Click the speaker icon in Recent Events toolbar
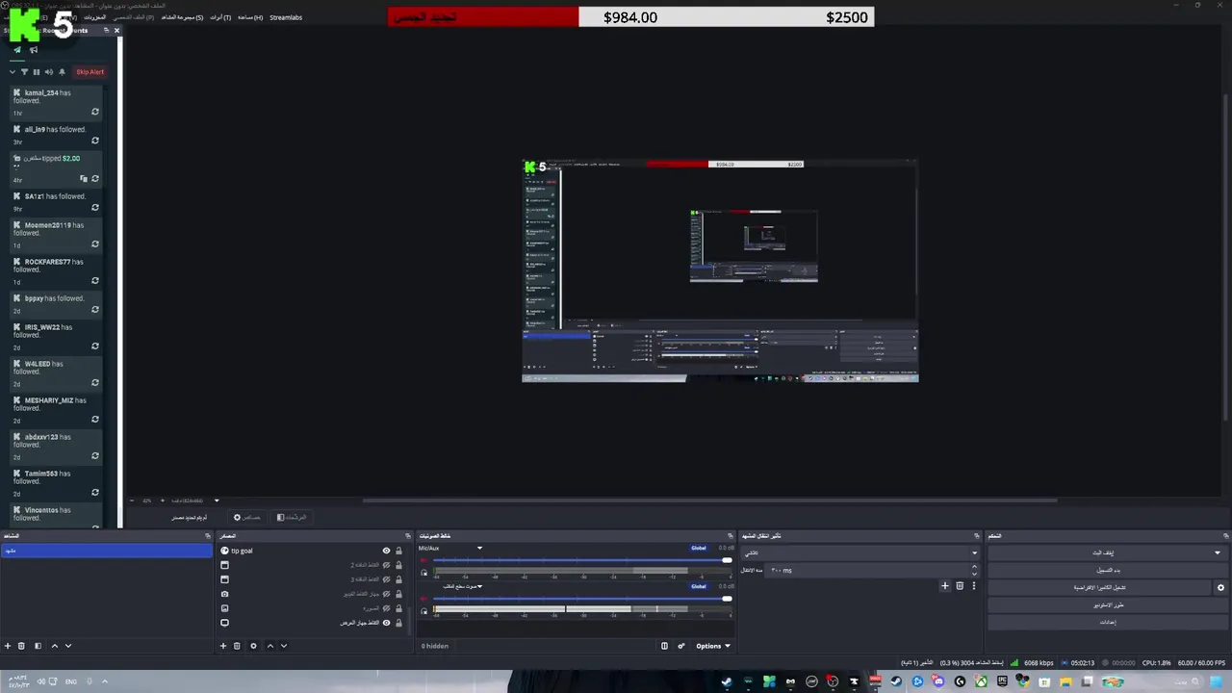The height and width of the screenshot is (693, 1232). point(49,72)
